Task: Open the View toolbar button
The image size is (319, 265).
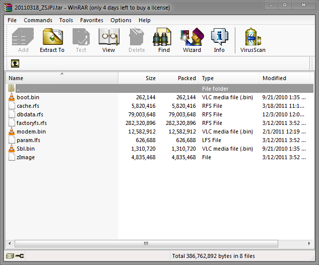Action: pos(108,40)
